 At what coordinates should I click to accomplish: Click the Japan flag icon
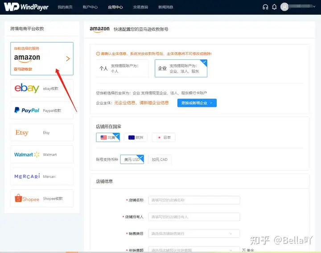pos(159,138)
